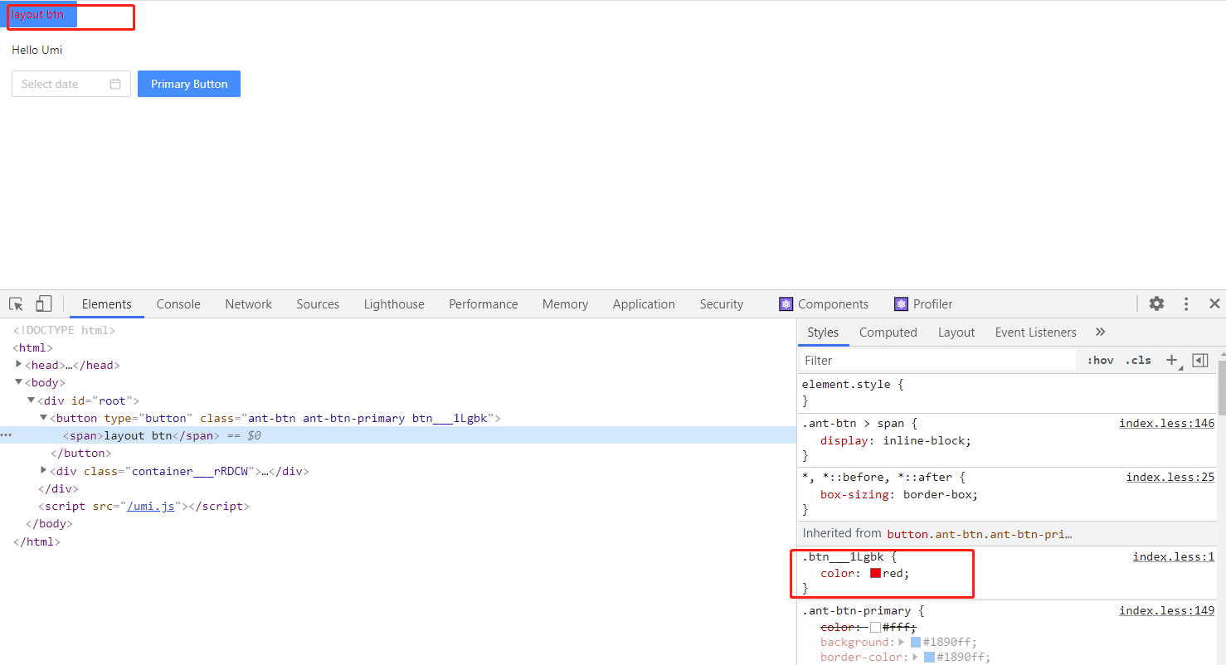Add a new style rule plus icon
The height and width of the screenshot is (665, 1226).
click(x=1171, y=360)
